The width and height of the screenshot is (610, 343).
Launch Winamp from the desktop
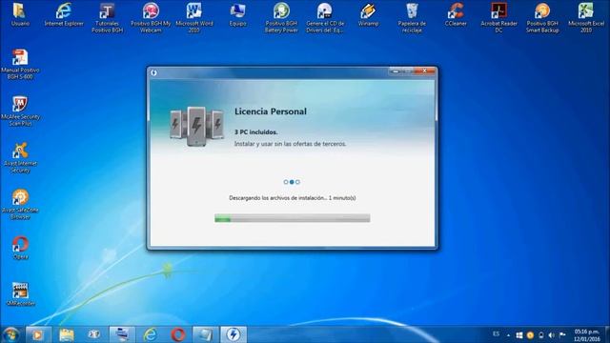coord(368,14)
